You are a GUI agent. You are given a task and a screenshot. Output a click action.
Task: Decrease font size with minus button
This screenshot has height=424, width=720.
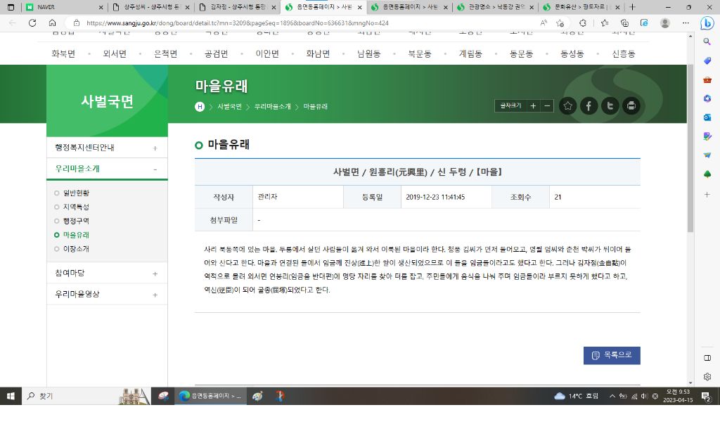click(547, 105)
